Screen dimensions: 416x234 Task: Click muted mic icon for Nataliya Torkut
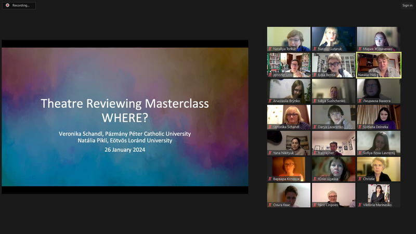(x=270, y=48)
